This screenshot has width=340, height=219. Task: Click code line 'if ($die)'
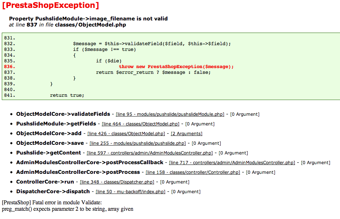coord(109,61)
